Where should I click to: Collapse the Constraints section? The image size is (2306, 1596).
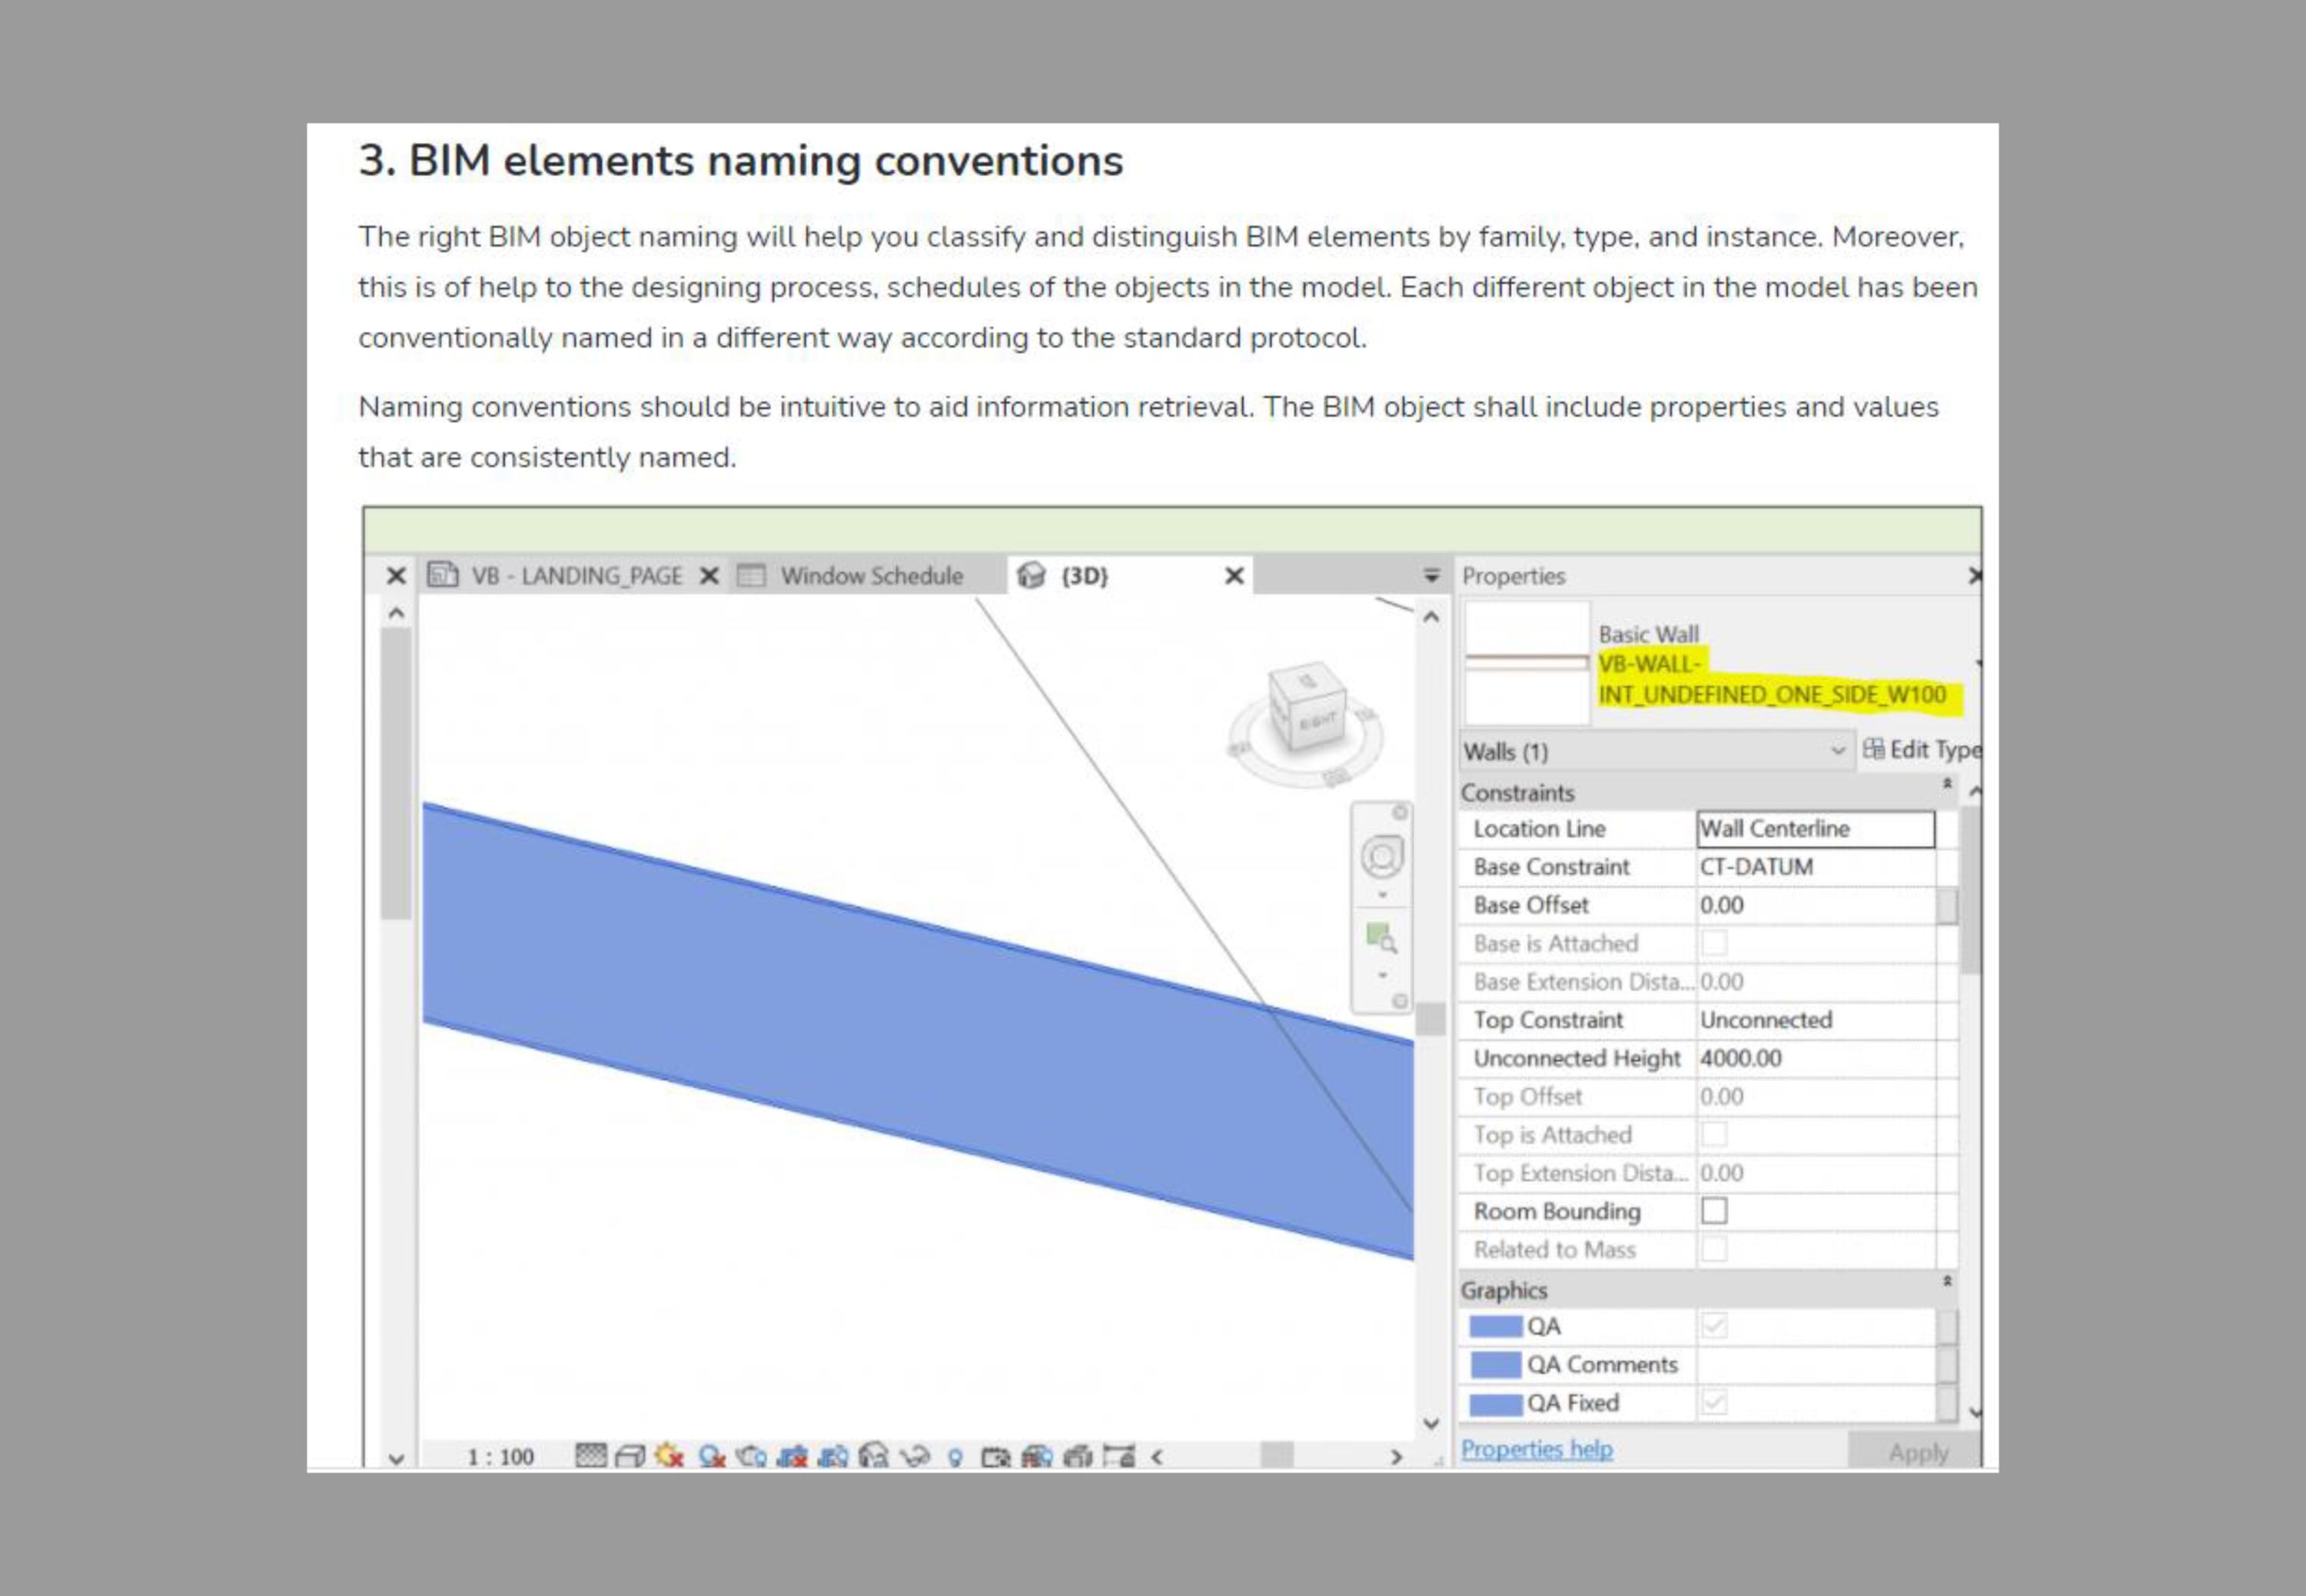tap(1947, 785)
